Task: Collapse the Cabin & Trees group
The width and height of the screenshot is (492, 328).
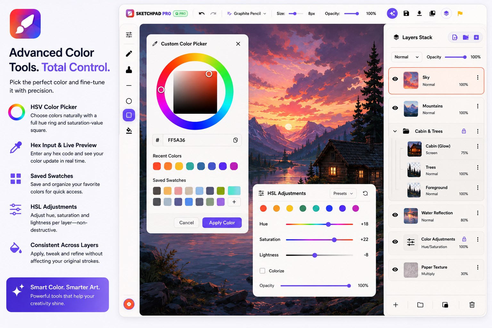Action: coord(395,131)
